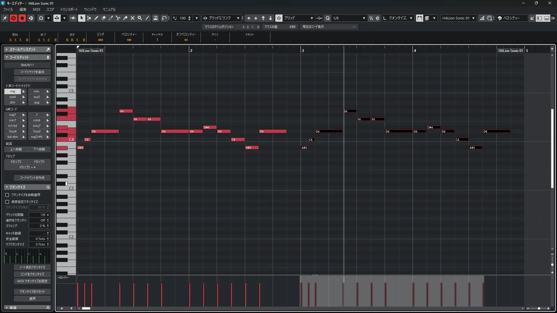Toggle acoustic feedback speaker icon
The width and height of the screenshot is (557, 313).
[x=73, y=18]
